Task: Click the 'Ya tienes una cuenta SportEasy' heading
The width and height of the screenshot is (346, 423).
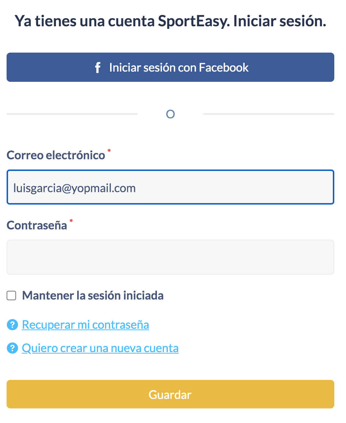Action: [170, 22]
